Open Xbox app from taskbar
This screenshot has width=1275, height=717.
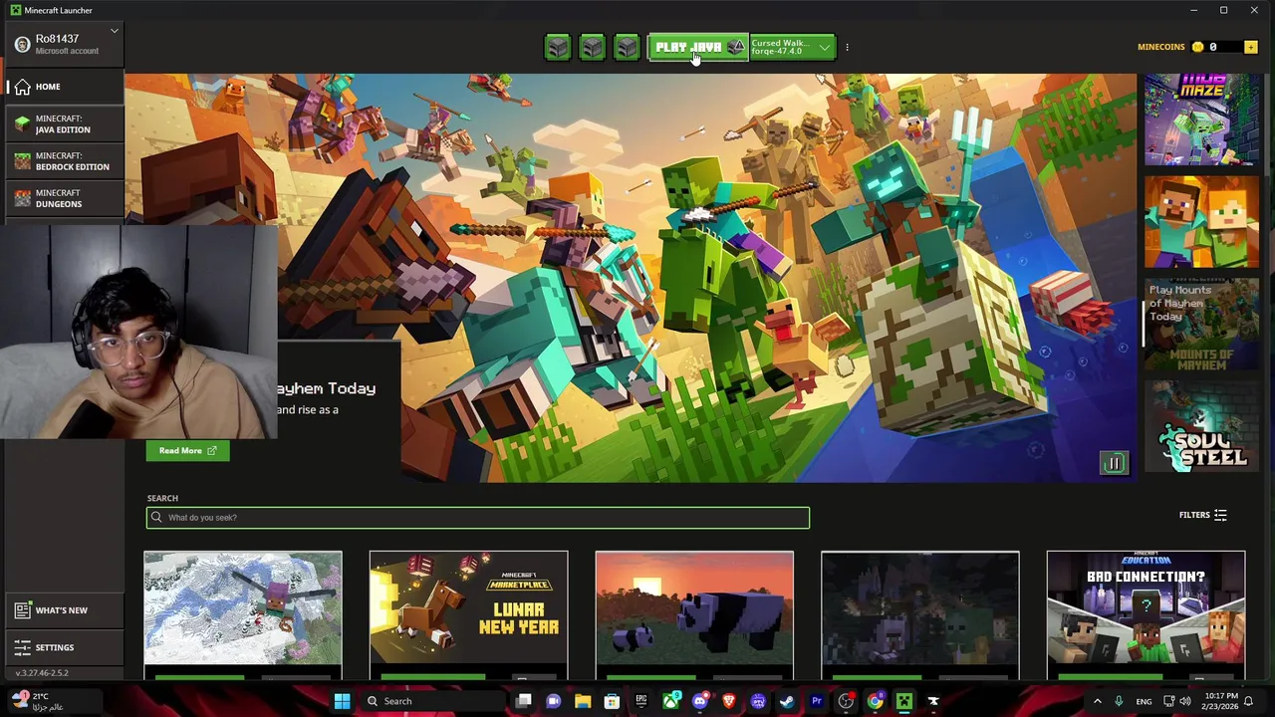[x=672, y=701]
